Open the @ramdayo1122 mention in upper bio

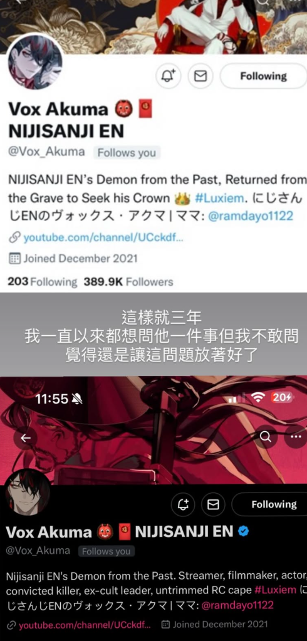tap(251, 216)
